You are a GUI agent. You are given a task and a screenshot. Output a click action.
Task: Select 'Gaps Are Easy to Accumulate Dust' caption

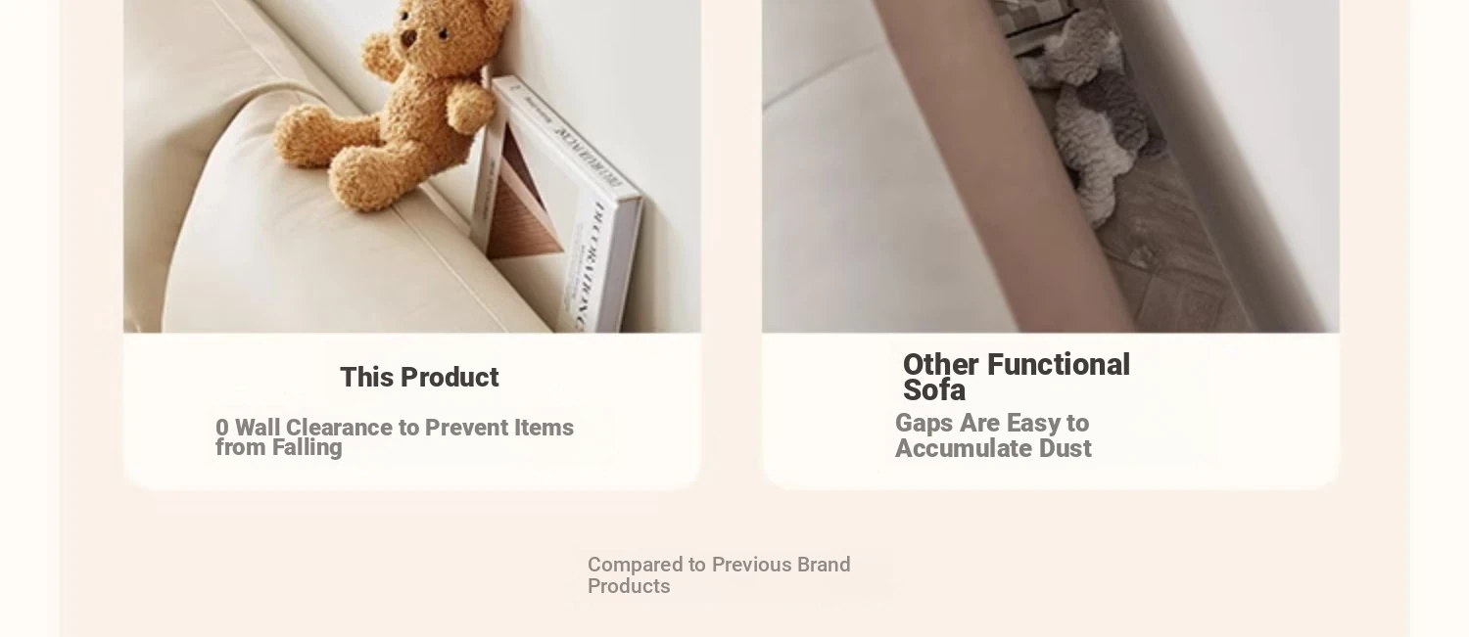pyautogui.click(x=992, y=436)
